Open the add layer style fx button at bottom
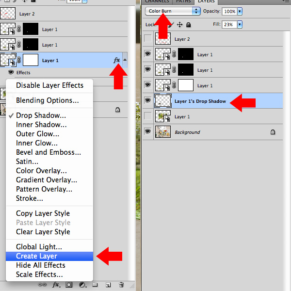Image resolution: width=291 pixels, height=291 pixels. (56, 285)
